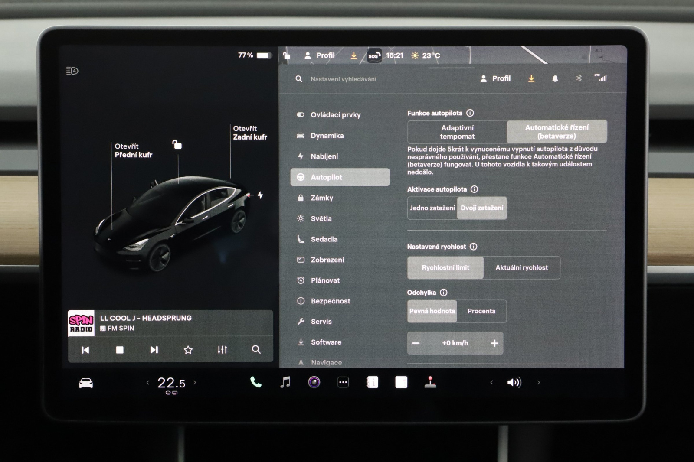Choose Jedno zatažení activation
Viewport: 694px width, 462px height.
[432, 208]
